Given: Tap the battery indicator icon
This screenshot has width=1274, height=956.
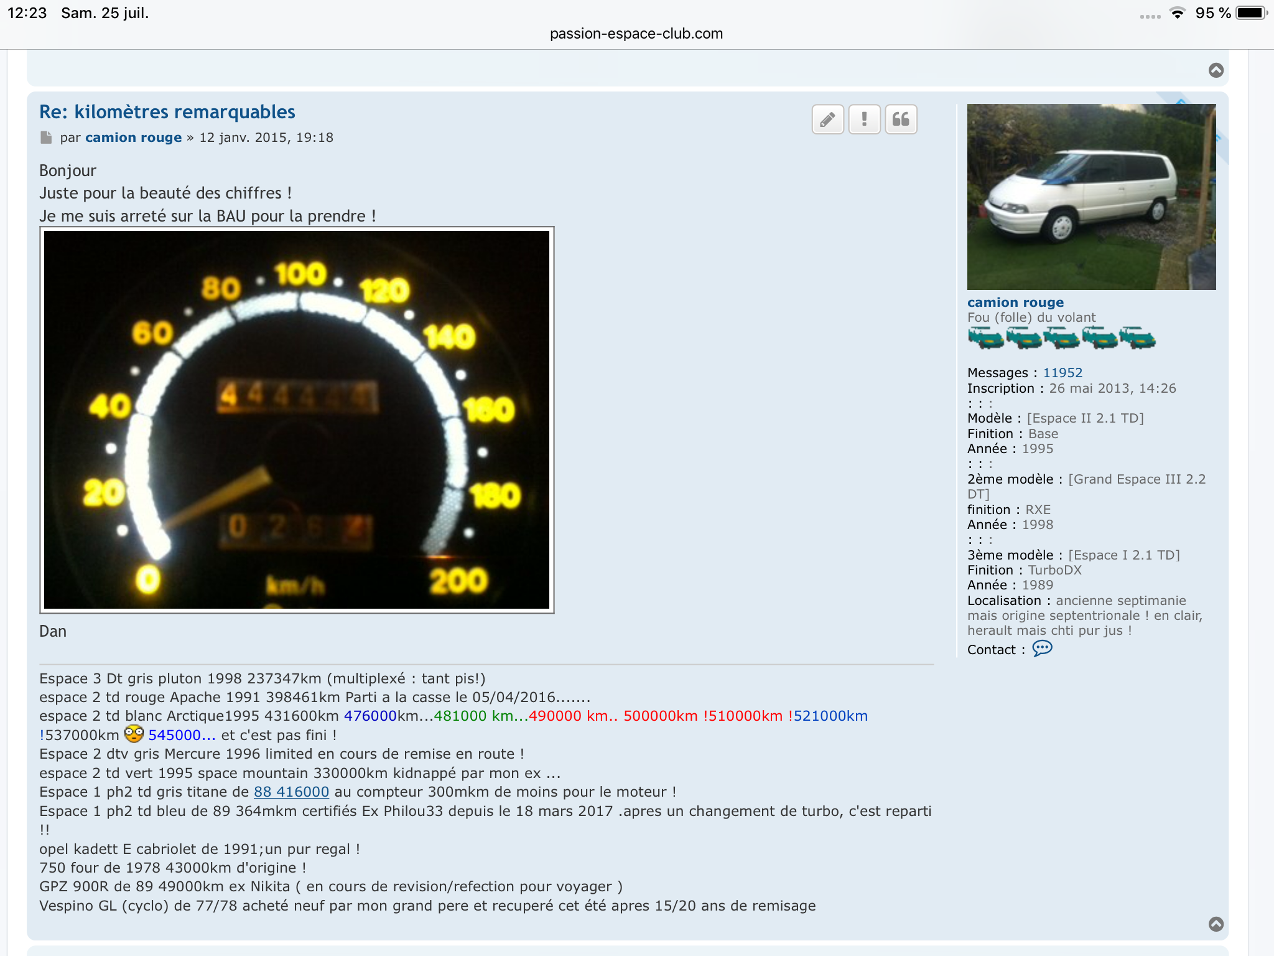Looking at the screenshot, I should (1251, 13).
